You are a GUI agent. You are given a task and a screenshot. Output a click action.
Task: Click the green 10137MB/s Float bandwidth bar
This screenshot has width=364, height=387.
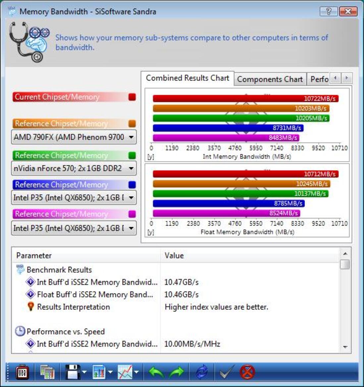(x=241, y=193)
